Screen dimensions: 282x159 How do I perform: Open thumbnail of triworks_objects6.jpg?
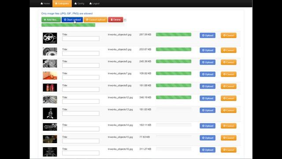50,64
